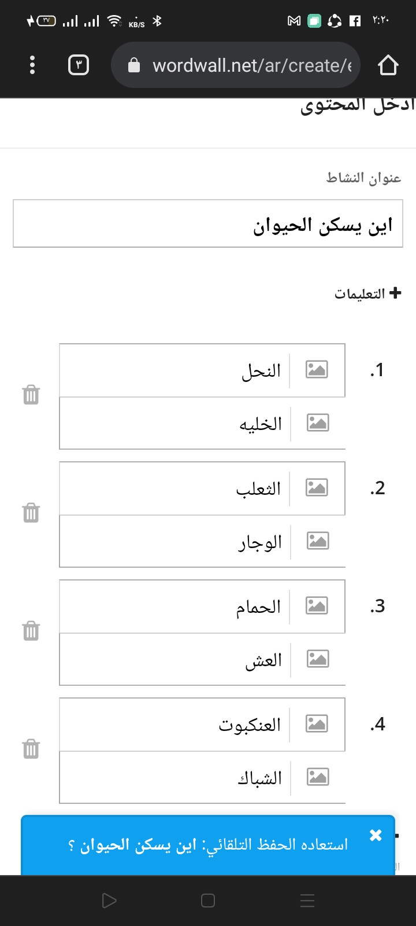The height and width of the screenshot is (926, 416).
Task: Expand the التعليمات instructions section
Action: point(368,293)
